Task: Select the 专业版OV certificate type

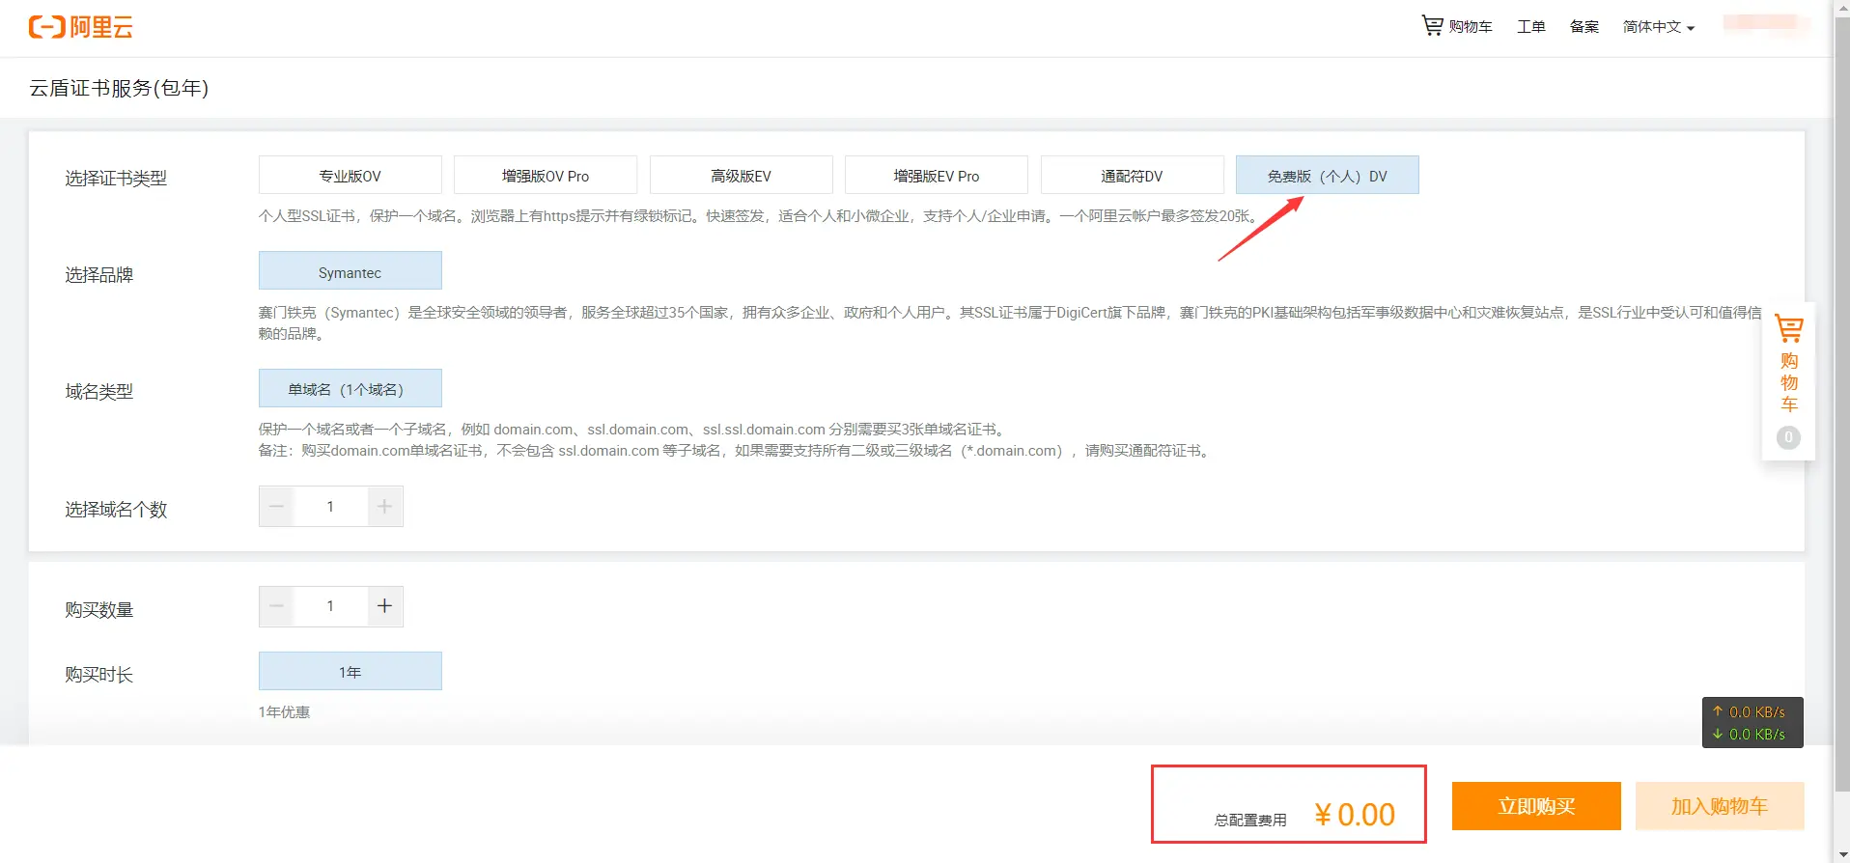Action: 350,176
